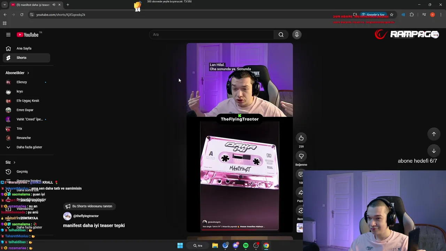The width and height of the screenshot is (446, 251).
Task: Click Google'a Sor lens button
Action: click(x=373, y=15)
